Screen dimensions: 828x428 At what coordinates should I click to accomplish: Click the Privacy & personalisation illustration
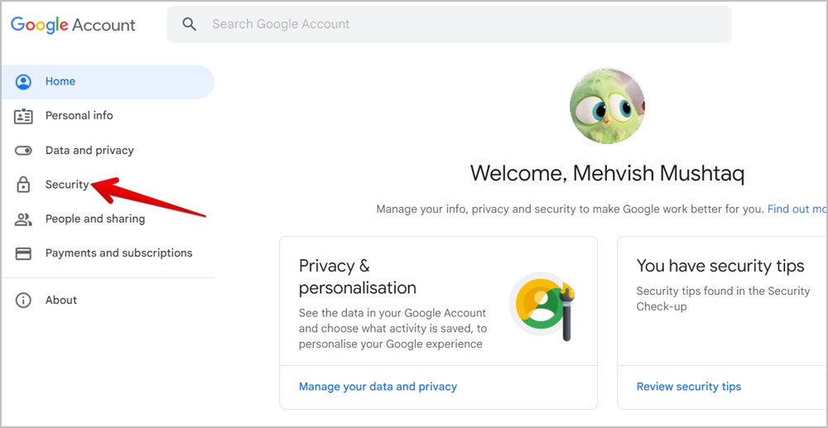click(x=542, y=305)
